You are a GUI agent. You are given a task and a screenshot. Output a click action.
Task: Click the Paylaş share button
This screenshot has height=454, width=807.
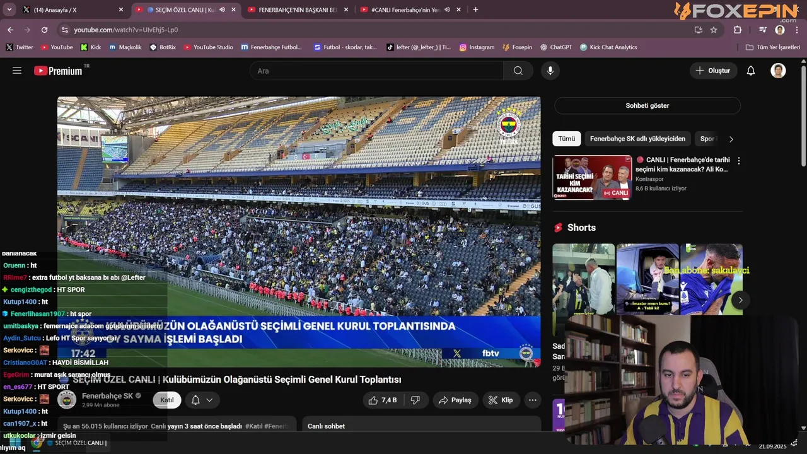[x=455, y=400]
